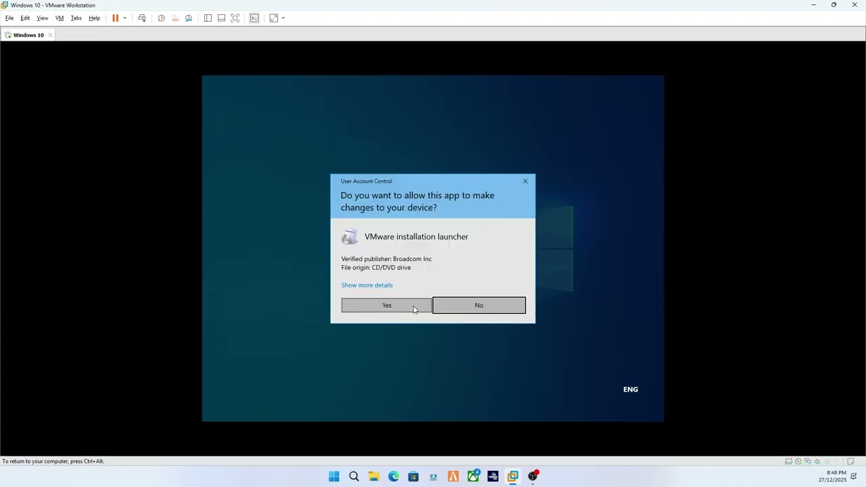This screenshot has height=487, width=866.
Task: Click the console view icon
Action: (x=254, y=18)
